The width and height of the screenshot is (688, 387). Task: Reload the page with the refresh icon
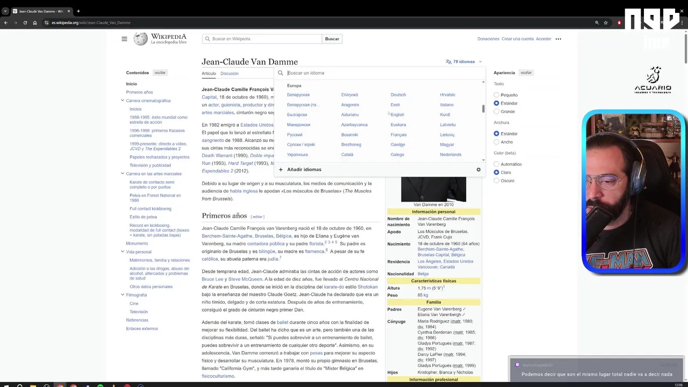(x=25, y=23)
